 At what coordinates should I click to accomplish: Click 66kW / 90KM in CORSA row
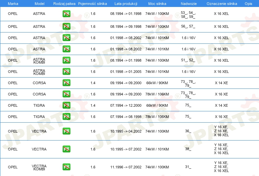point(157,83)
